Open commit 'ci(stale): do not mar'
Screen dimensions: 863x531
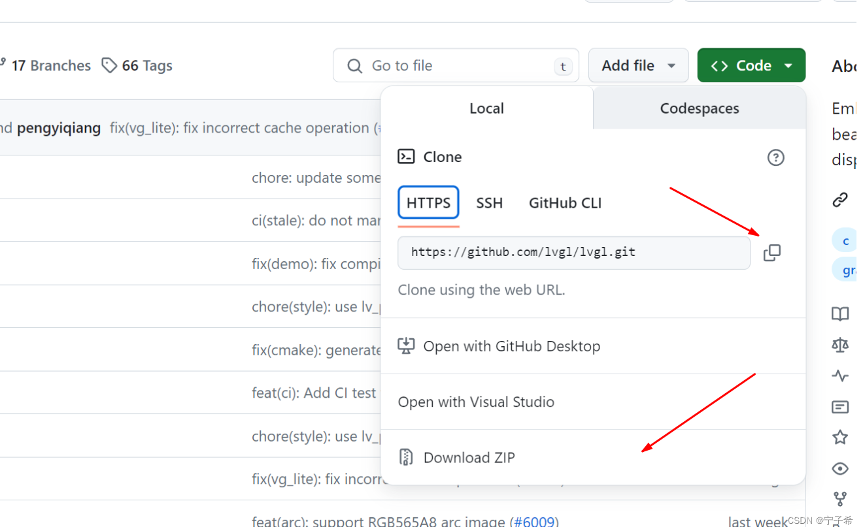[x=316, y=221]
